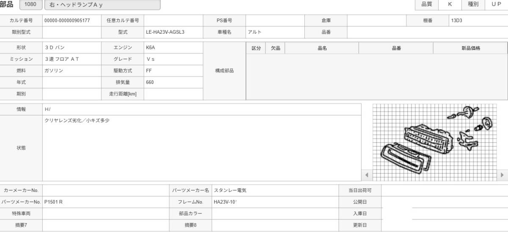Click the 期別 label
Image resolution: width=508 pixels, height=232 pixels.
pos(21,94)
